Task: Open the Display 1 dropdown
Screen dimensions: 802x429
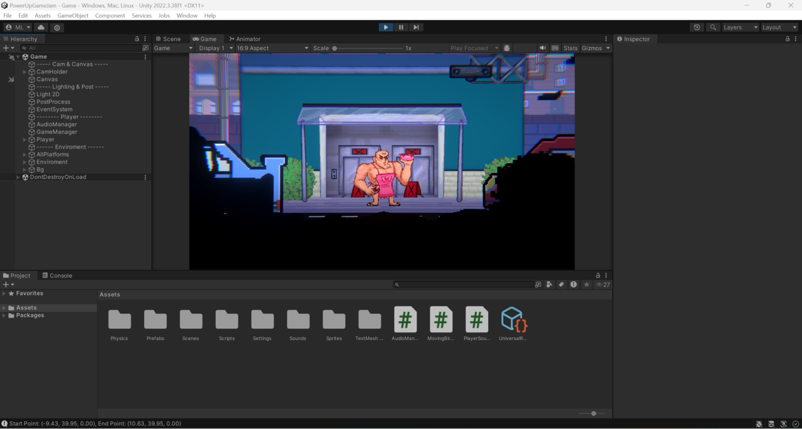Action: click(x=215, y=48)
